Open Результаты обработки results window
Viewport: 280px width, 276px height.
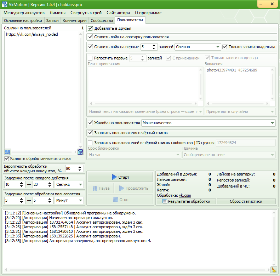[x=186, y=201]
